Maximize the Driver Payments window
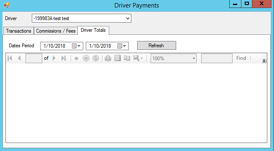 246,4
